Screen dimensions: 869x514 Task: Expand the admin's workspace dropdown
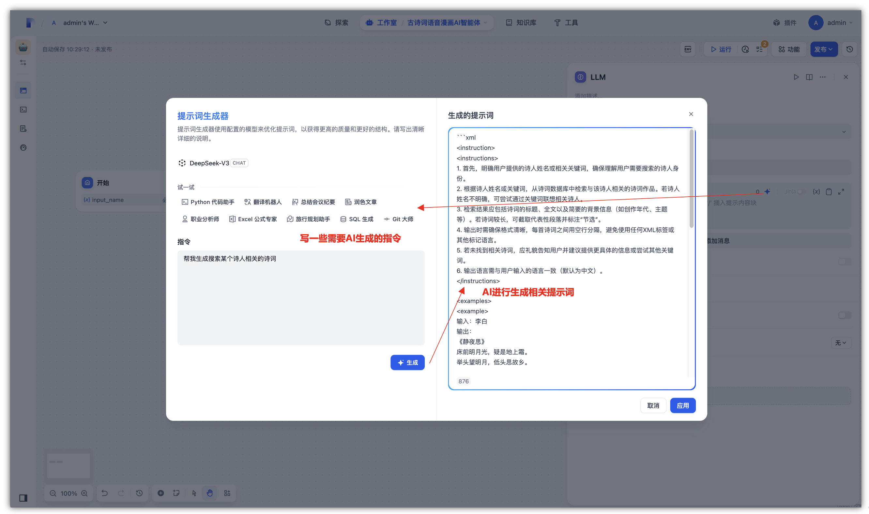click(84, 23)
